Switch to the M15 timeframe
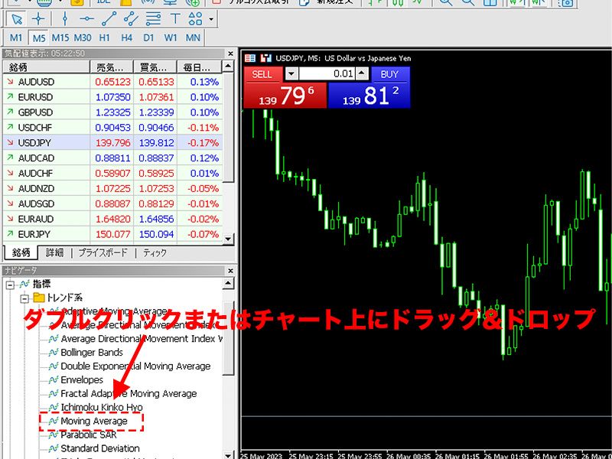 click(60, 37)
